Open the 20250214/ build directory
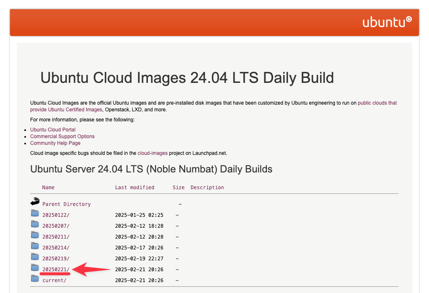The width and height of the screenshot is (429, 293). (x=56, y=248)
